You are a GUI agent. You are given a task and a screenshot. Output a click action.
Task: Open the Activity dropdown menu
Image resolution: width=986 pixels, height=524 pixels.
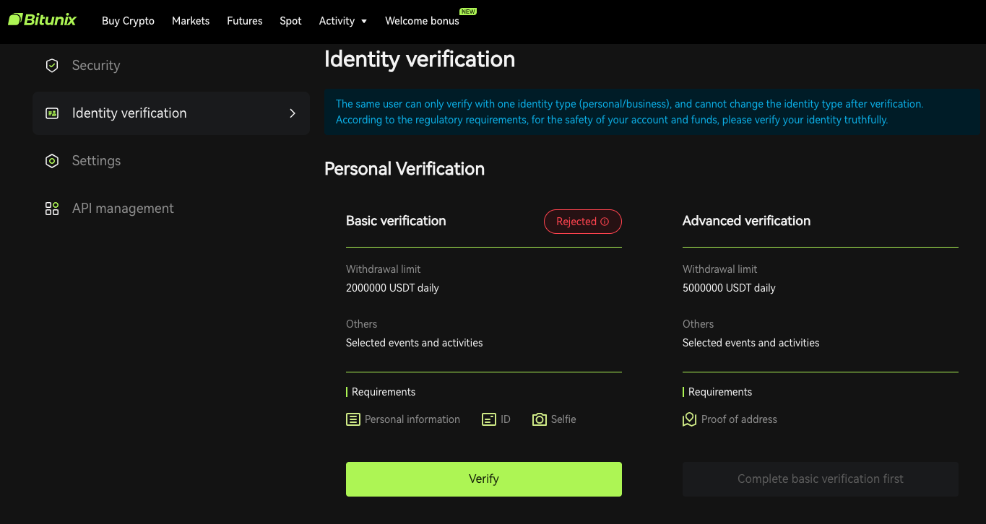pyautogui.click(x=342, y=21)
